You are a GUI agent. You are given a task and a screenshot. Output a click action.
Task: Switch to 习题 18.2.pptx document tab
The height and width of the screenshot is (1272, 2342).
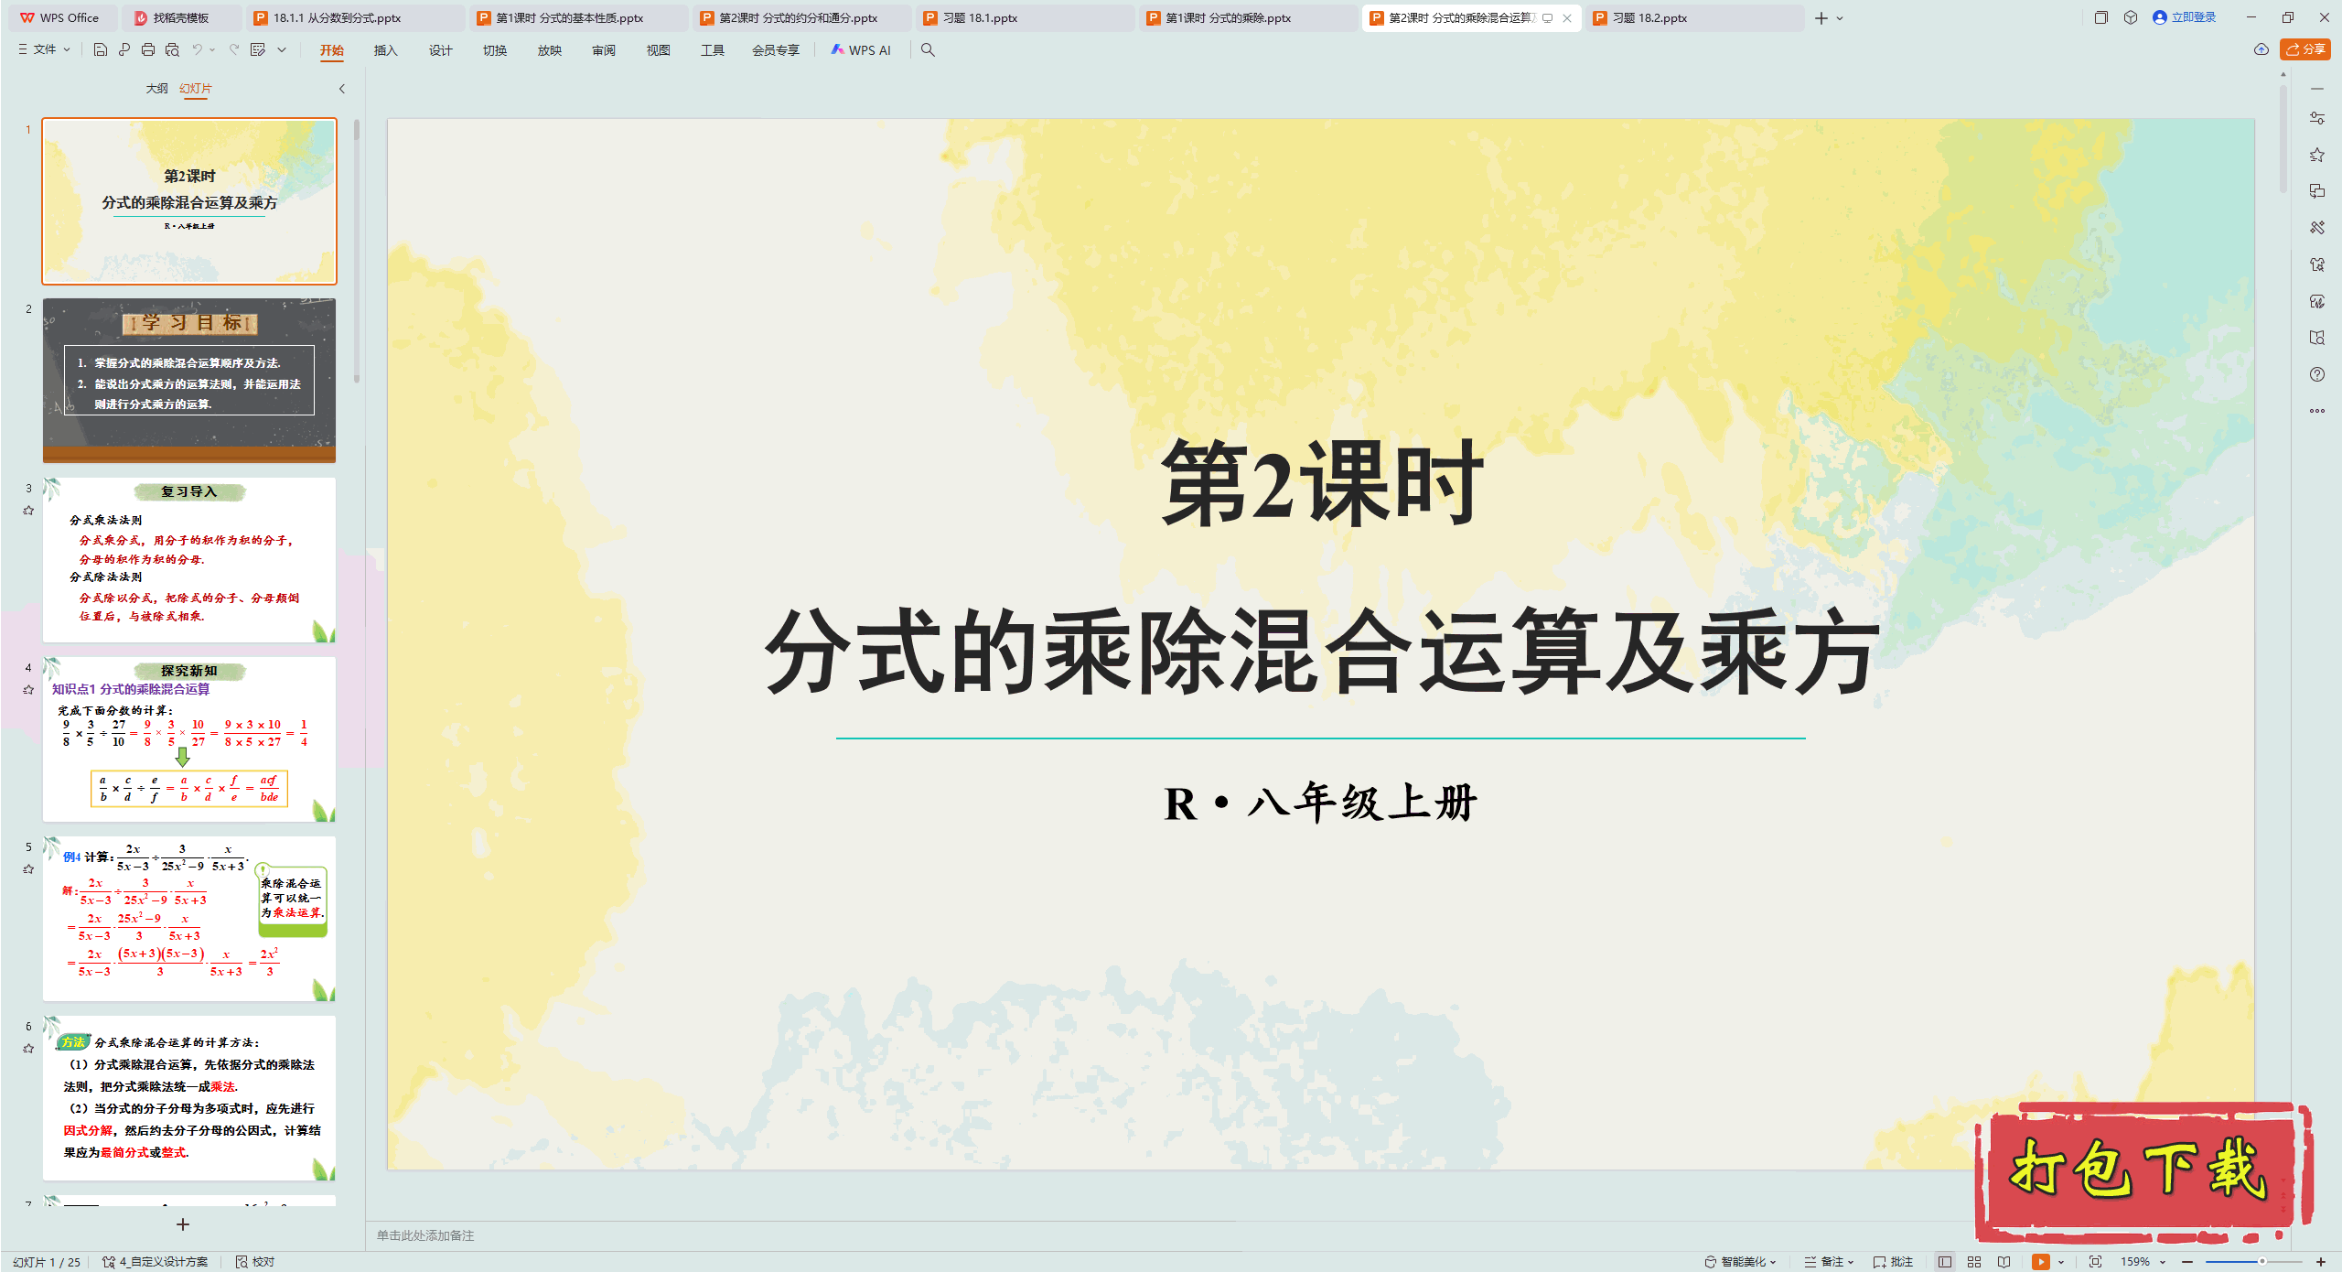[x=1695, y=17]
